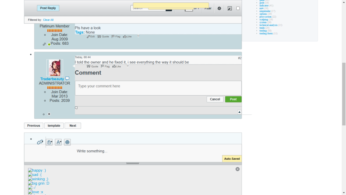The height and width of the screenshot is (195, 346).
Task: Like the 'Pls have a look' post
Action: tap(127, 36)
